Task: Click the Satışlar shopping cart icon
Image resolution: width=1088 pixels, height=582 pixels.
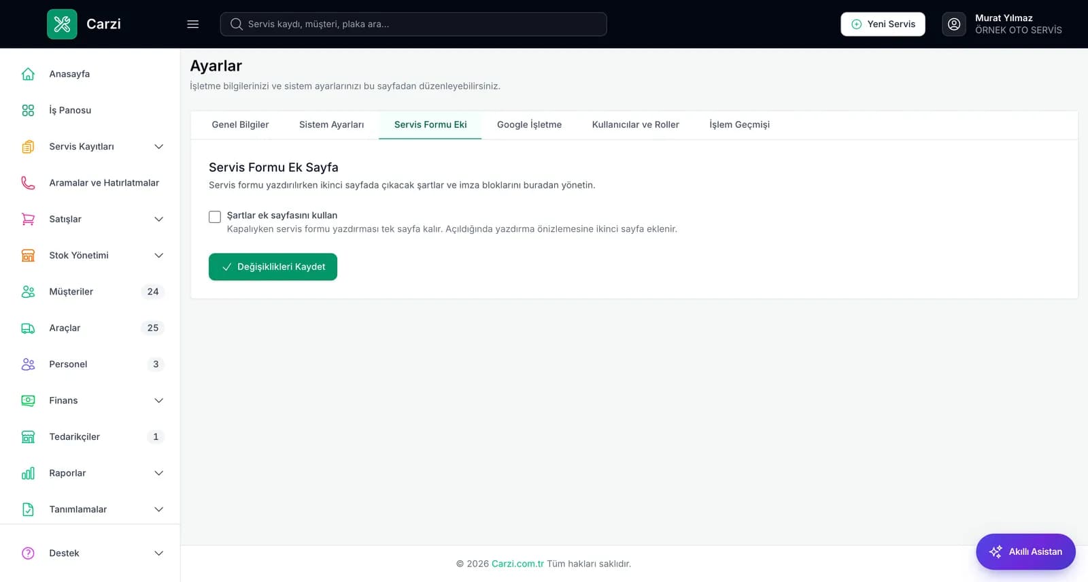Action: pos(28,219)
